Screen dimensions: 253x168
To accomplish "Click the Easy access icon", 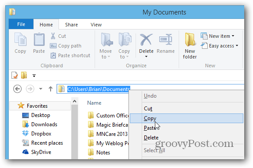I will [x=204, y=46].
